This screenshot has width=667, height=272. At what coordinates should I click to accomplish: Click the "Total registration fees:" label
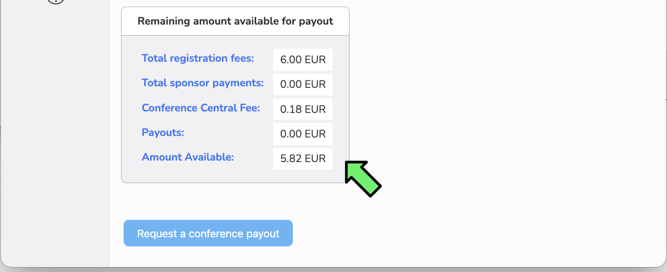(198, 58)
